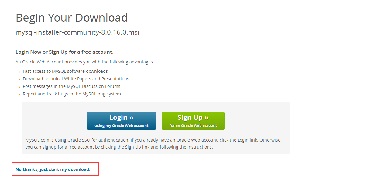The height and width of the screenshot is (187, 388).
Task: Click 'for an Oracle Web account' subtitle
Action: point(193,125)
